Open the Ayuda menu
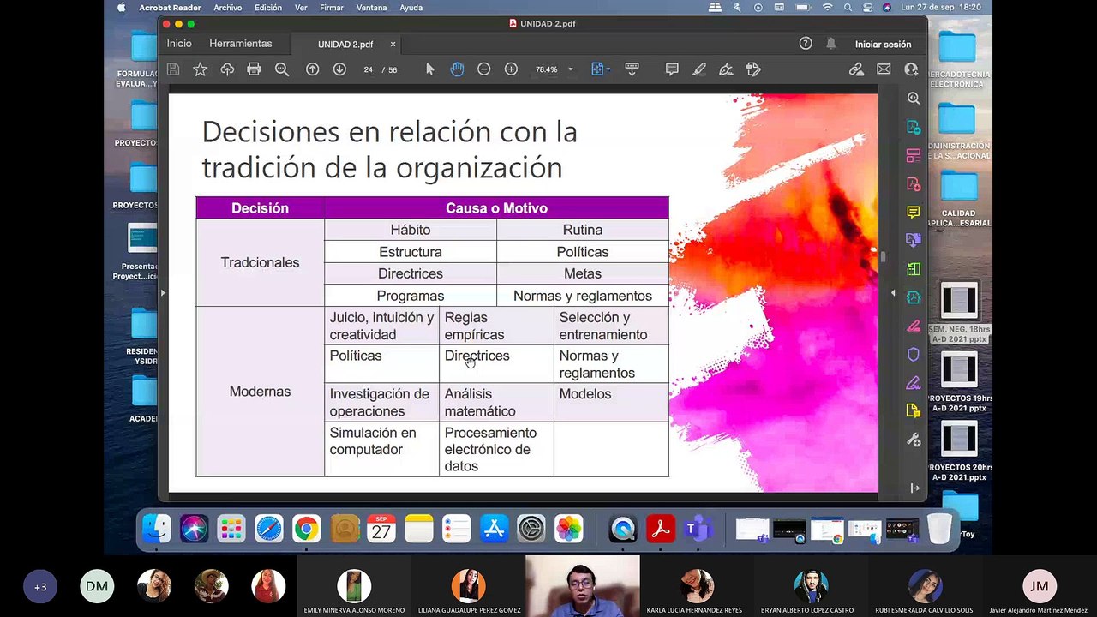 tap(411, 8)
